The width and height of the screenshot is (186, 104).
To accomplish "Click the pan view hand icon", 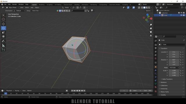I will pos(151,28).
